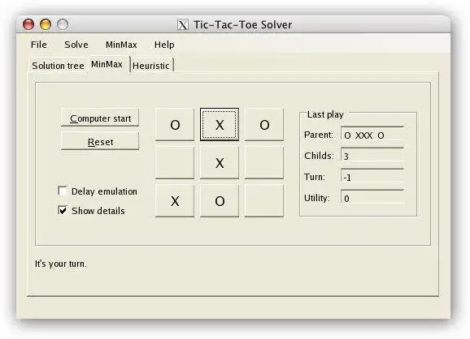The height and width of the screenshot is (339, 470).
Task: Play the empty middle-right cell
Action: 264,163
